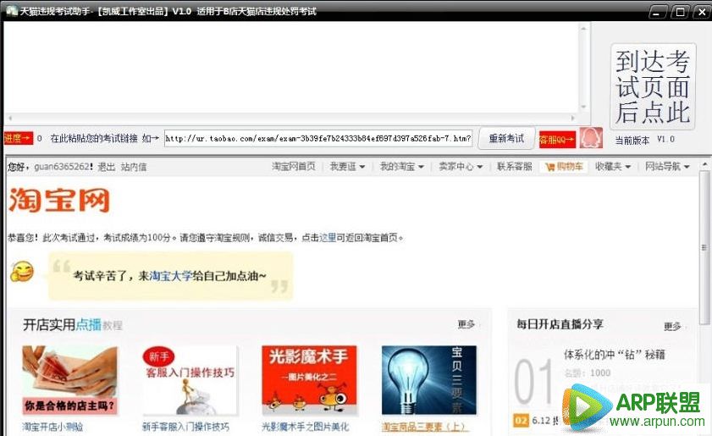This screenshot has height=436, width=712.
Task: Click the 光影魔术手之图片美化 link
Action: [x=305, y=427]
